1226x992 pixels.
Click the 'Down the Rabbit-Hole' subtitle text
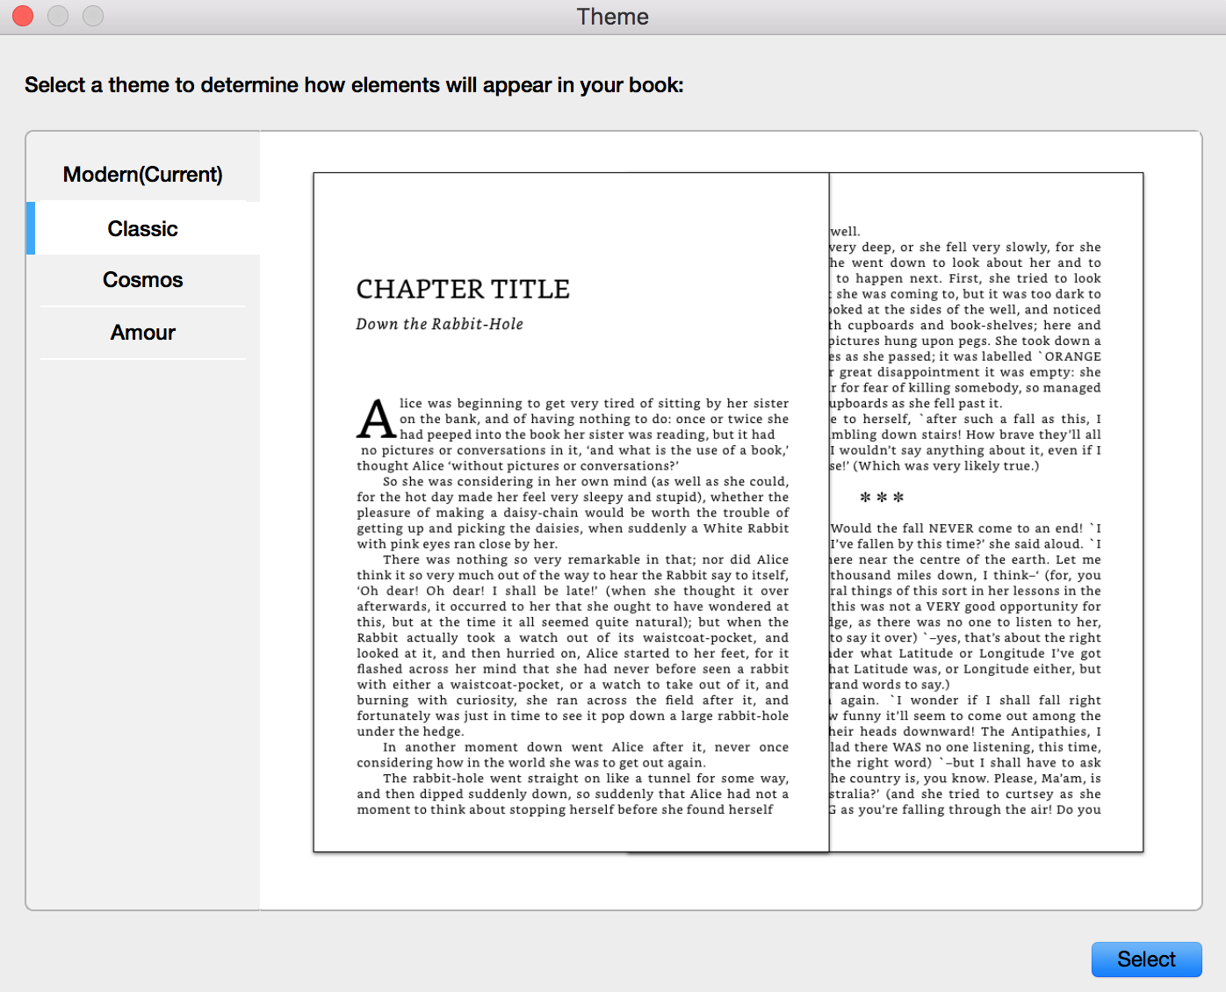[439, 324]
